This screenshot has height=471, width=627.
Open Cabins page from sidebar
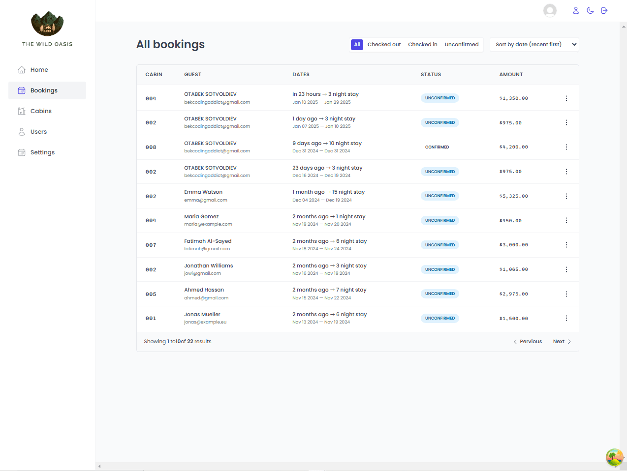click(x=41, y=111)
